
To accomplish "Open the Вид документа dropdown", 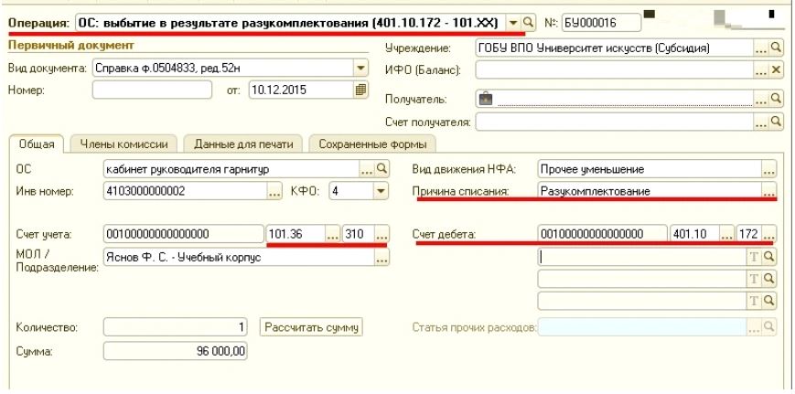I will point(360,68).
